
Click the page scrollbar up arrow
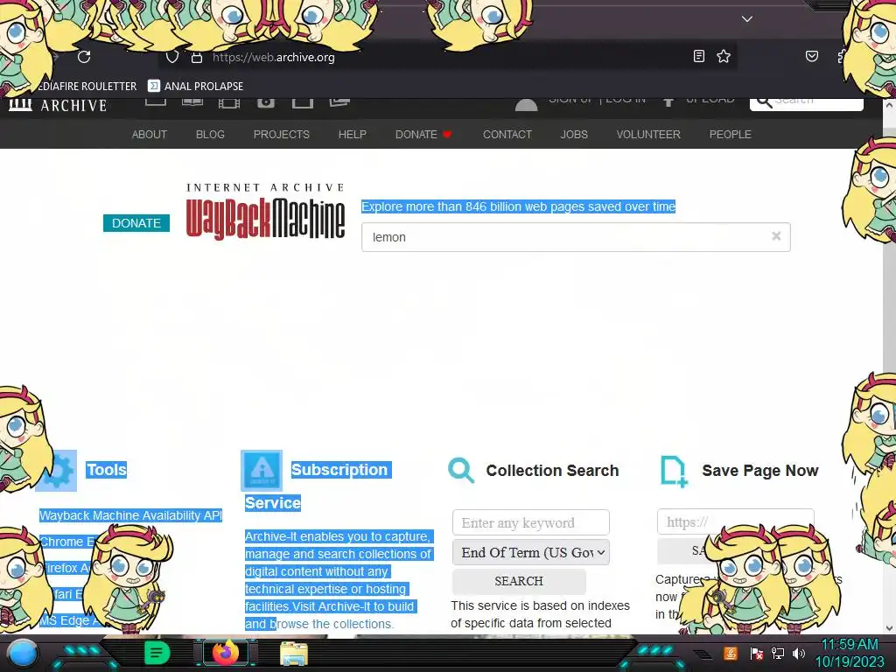(889, 106)
